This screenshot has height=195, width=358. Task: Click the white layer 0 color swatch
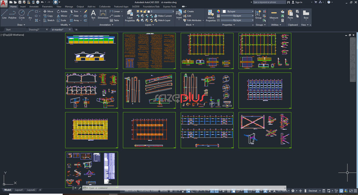(x=149, y=12)
